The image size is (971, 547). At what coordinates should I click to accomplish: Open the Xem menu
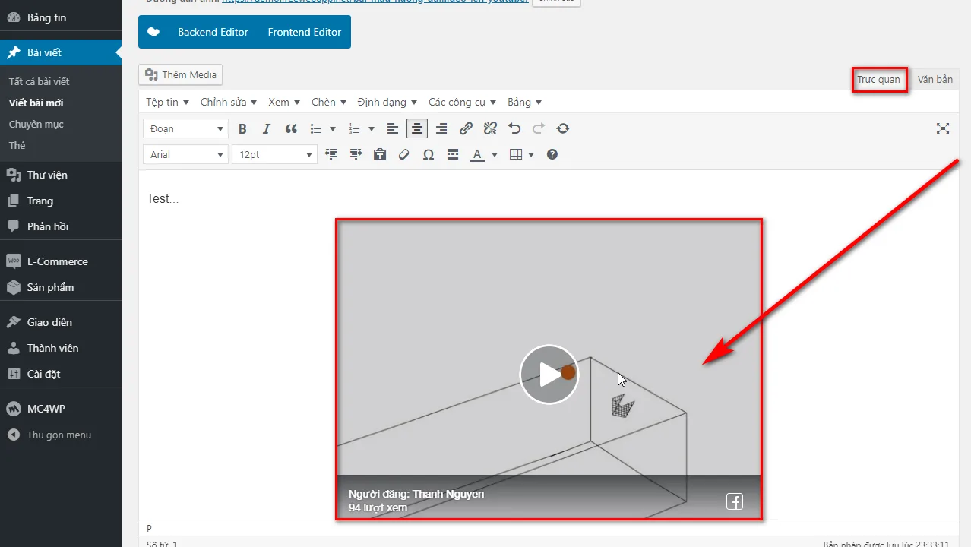point(284,102)
